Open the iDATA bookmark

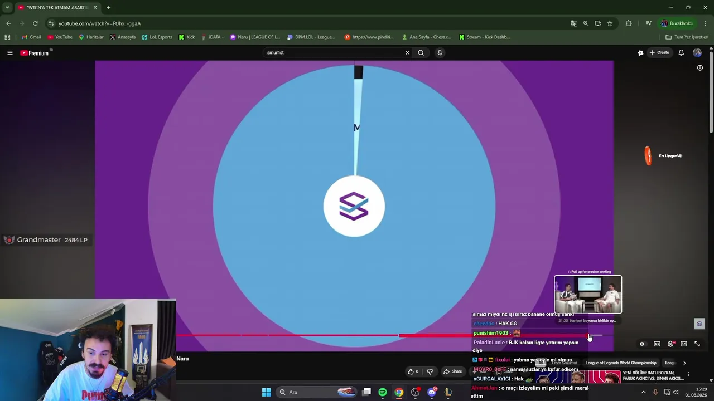212,37
